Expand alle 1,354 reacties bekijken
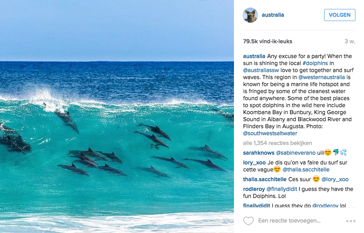Screen dimensions: 364x233 277,143
